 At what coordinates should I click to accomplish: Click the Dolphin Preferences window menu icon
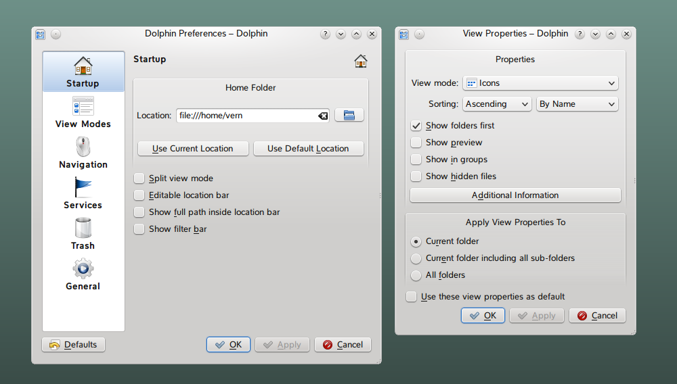tap(41, 34)
